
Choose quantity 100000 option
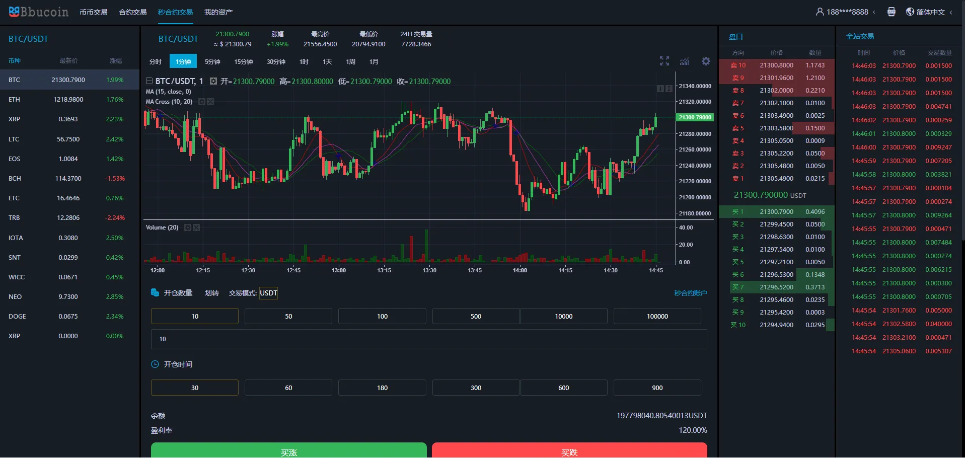[657, 316]
